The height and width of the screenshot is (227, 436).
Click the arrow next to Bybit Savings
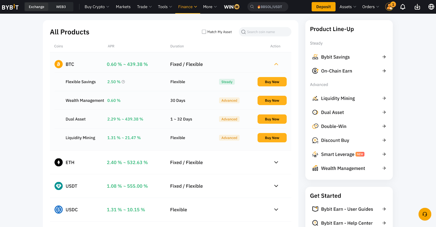tap(384, 57)
